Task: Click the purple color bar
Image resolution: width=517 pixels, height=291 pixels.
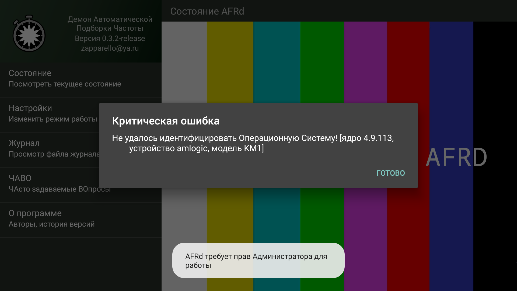Action: [365, 62]
